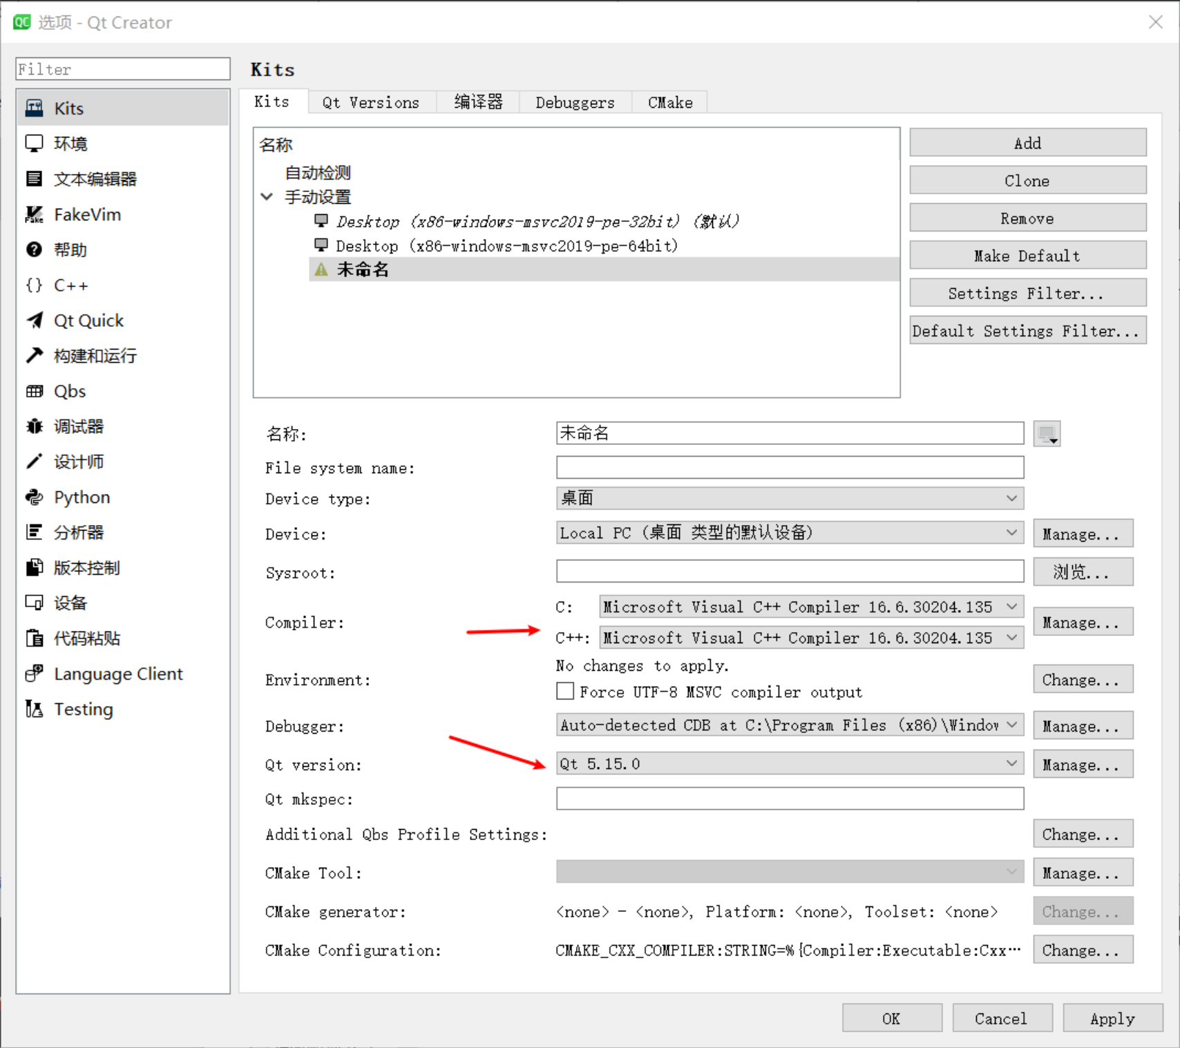1180x1048 pixels.
Task: Click Manage... next to CMake Tool
Action: coord(1083,873)
